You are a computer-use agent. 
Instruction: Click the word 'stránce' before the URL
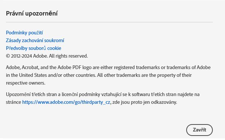click(14, 102)
